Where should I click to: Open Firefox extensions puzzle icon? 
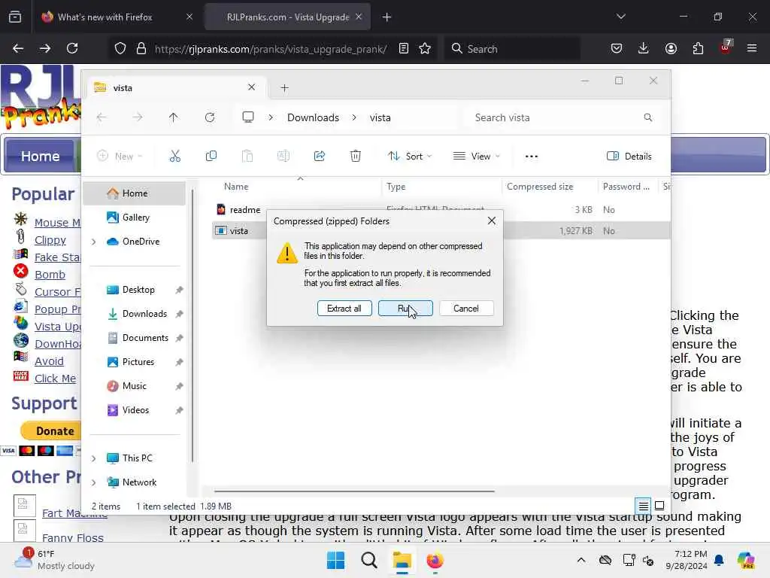tap(698, 48)
